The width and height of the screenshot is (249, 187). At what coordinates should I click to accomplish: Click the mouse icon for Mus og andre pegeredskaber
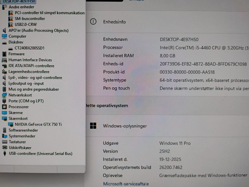pos(4,89)
